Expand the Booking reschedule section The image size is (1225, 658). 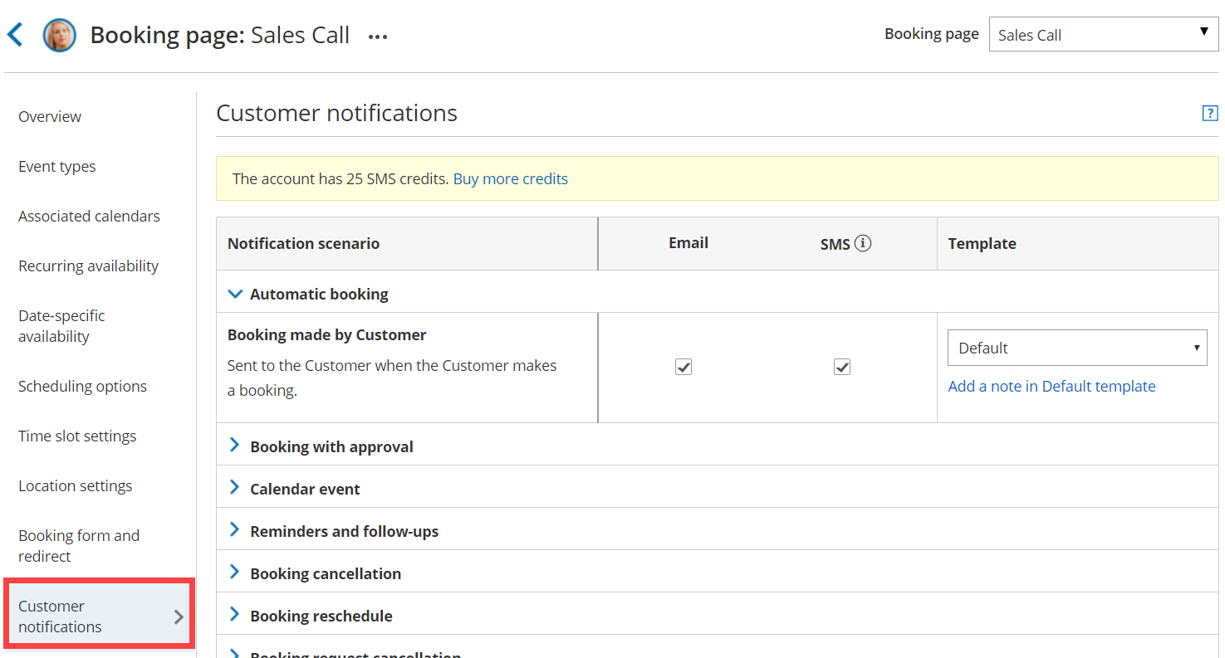(x=235, y=616)
